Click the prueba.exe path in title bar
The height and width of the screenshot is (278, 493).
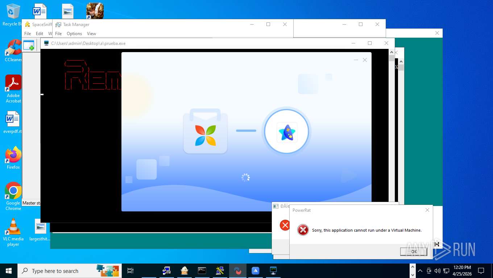point(88,43)
